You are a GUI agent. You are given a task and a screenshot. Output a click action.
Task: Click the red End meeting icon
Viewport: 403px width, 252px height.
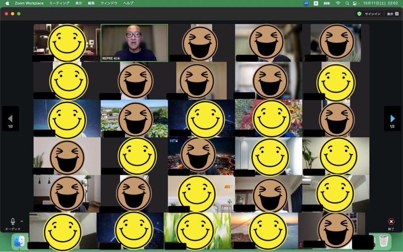[x=391, y=222]
